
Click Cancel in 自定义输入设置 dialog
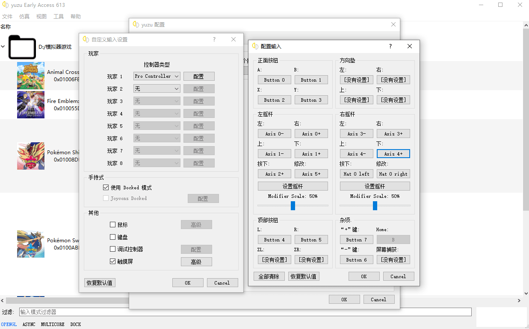[x=222, y=283]
